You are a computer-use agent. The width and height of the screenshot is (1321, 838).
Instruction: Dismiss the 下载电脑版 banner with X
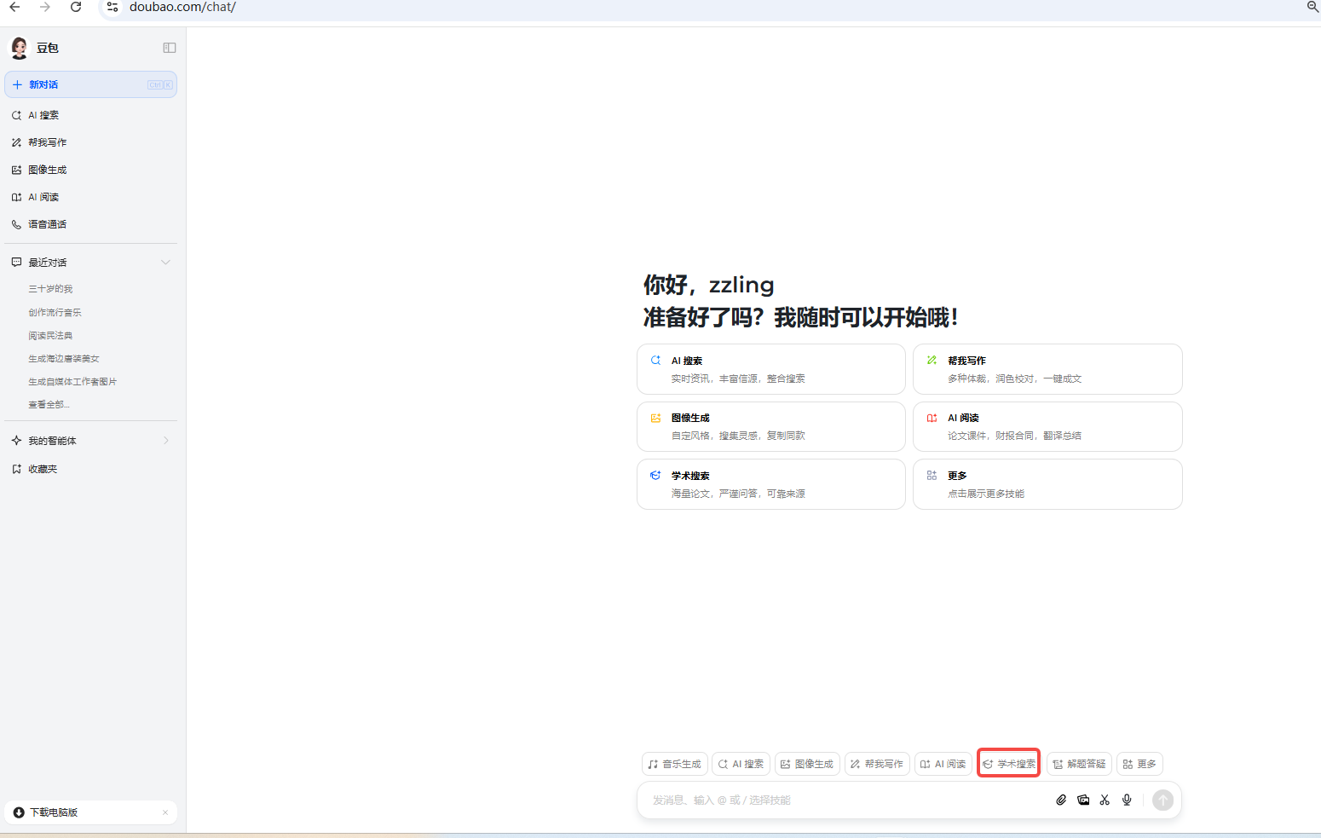(x=165, y=812)
